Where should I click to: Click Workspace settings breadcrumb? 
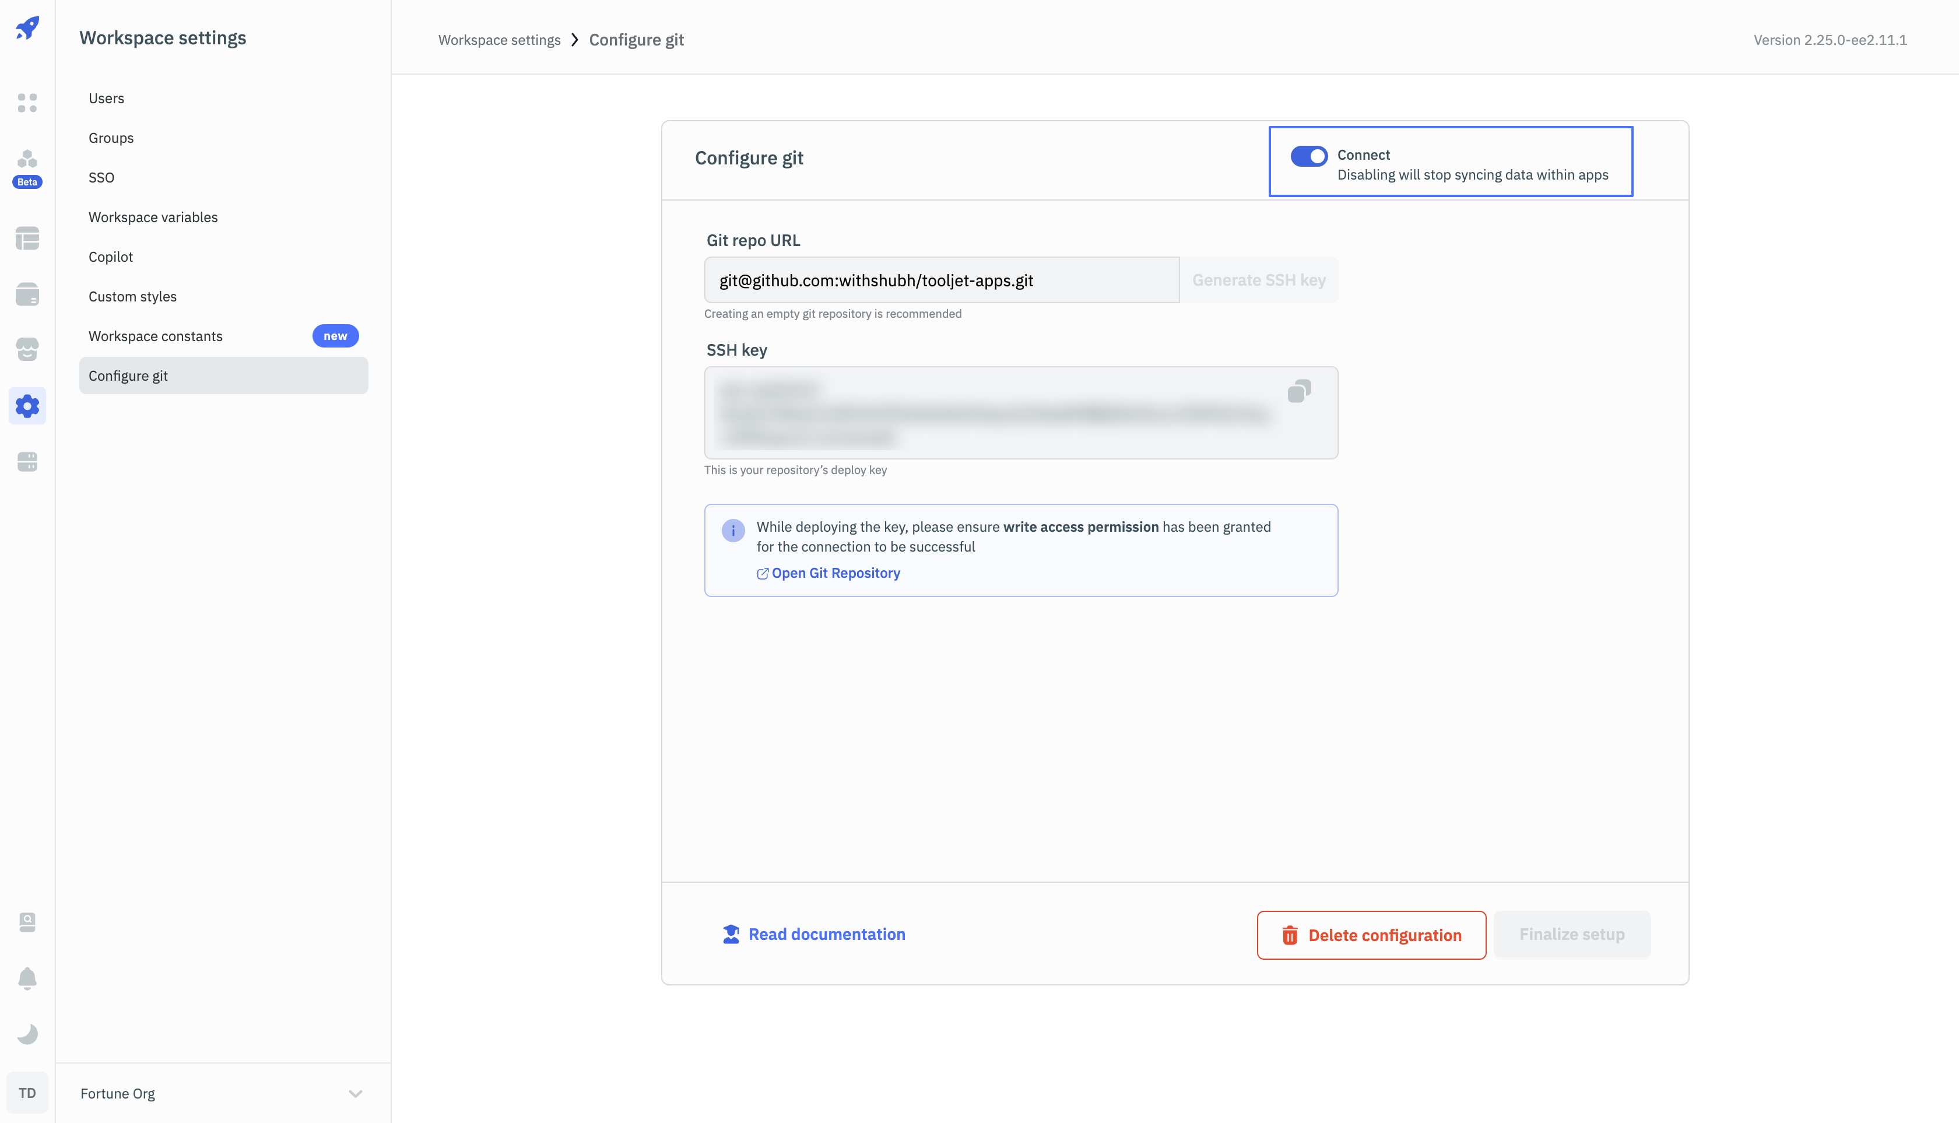499,40
